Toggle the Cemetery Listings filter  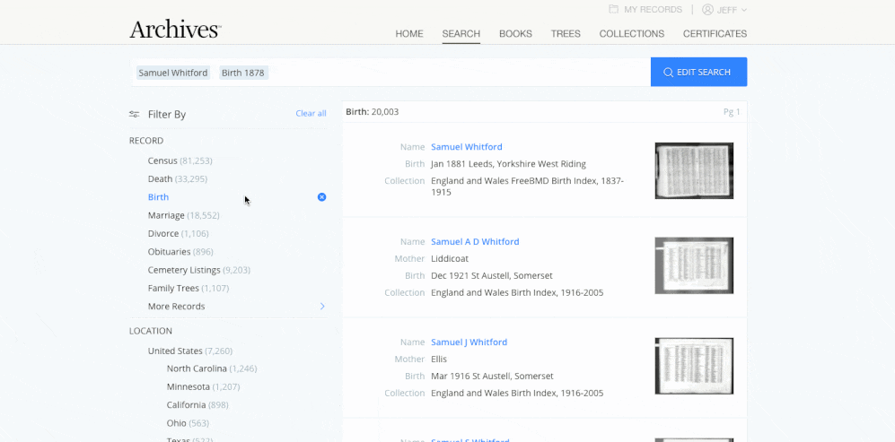198,270
